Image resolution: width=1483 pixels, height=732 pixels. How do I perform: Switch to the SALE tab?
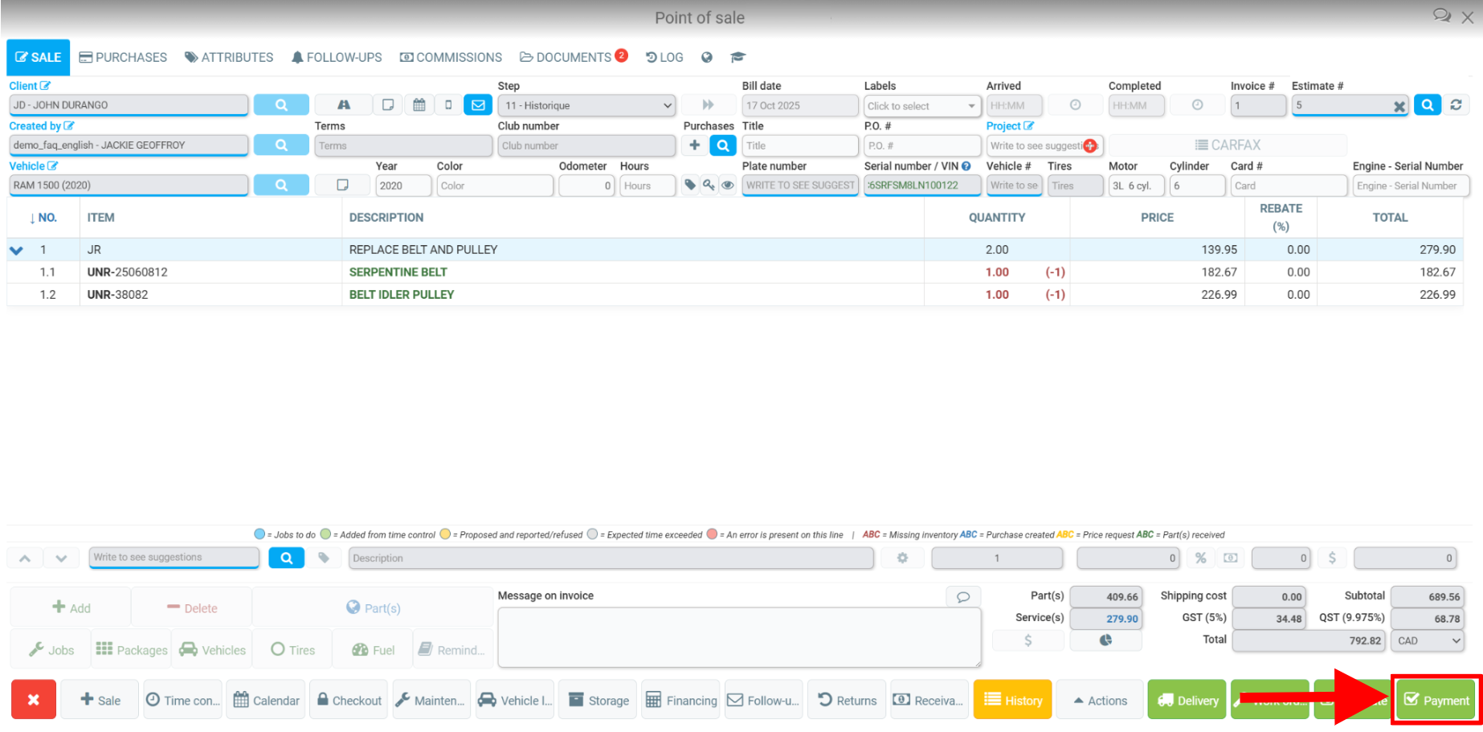point(39,58)
